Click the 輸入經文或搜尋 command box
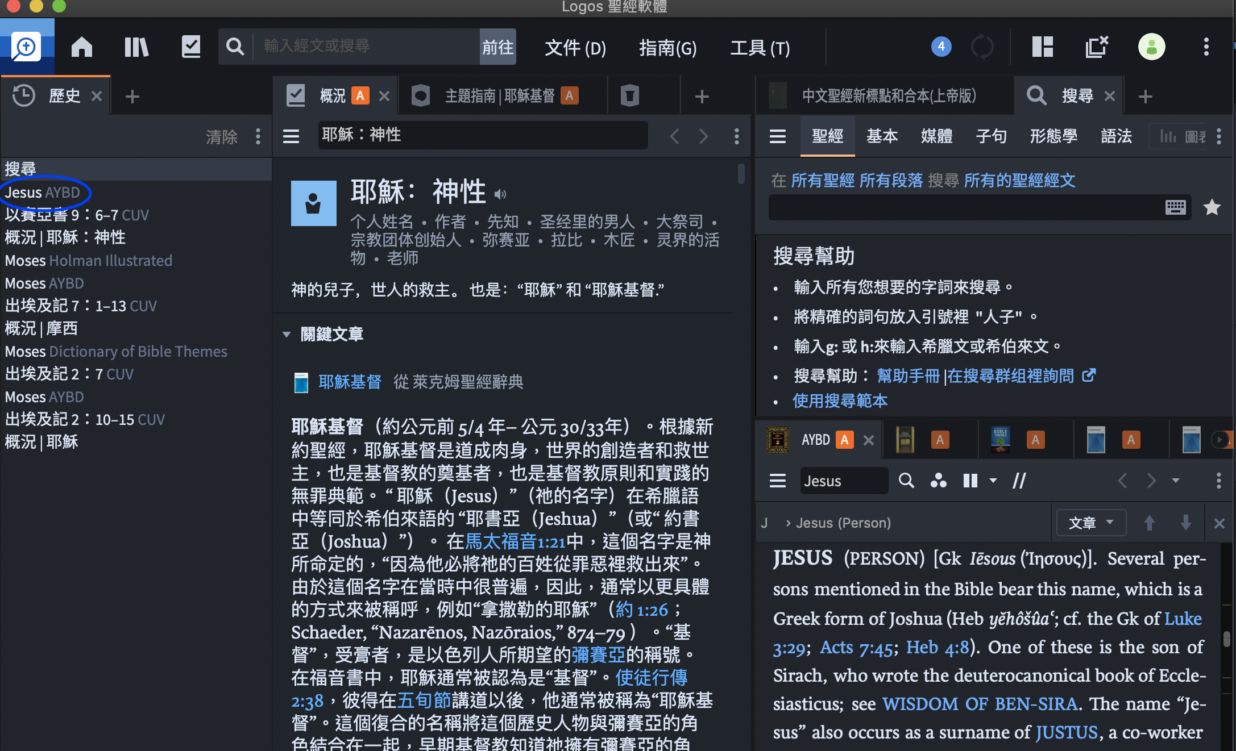Screen dimensions: 1236x751 pyautogui.click(x=367, y=47)
